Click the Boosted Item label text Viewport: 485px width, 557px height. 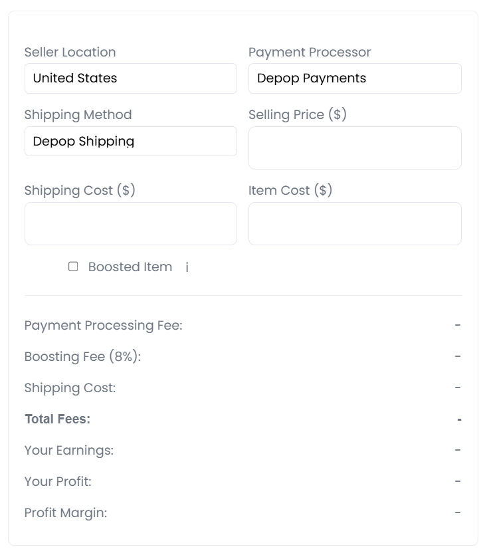coord(130,267)
